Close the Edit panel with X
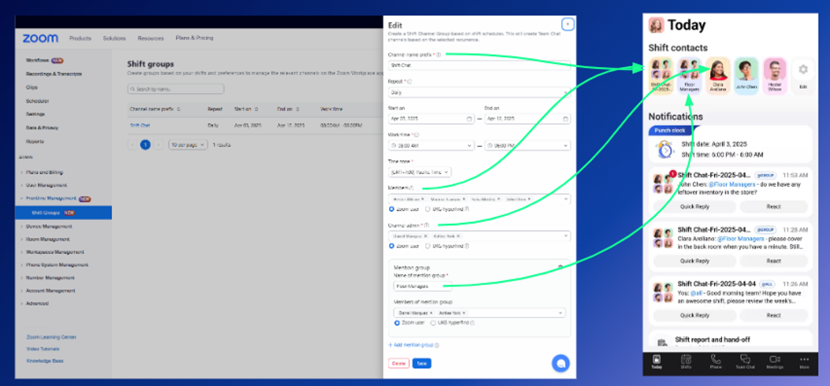830x386 pixels. (568, 24)
